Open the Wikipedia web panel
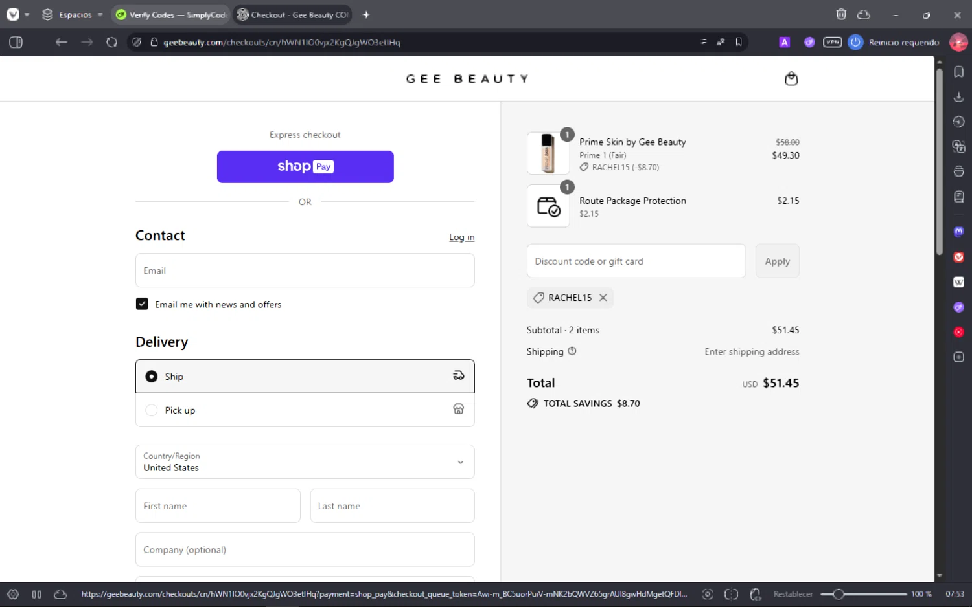 click(959, 282)
